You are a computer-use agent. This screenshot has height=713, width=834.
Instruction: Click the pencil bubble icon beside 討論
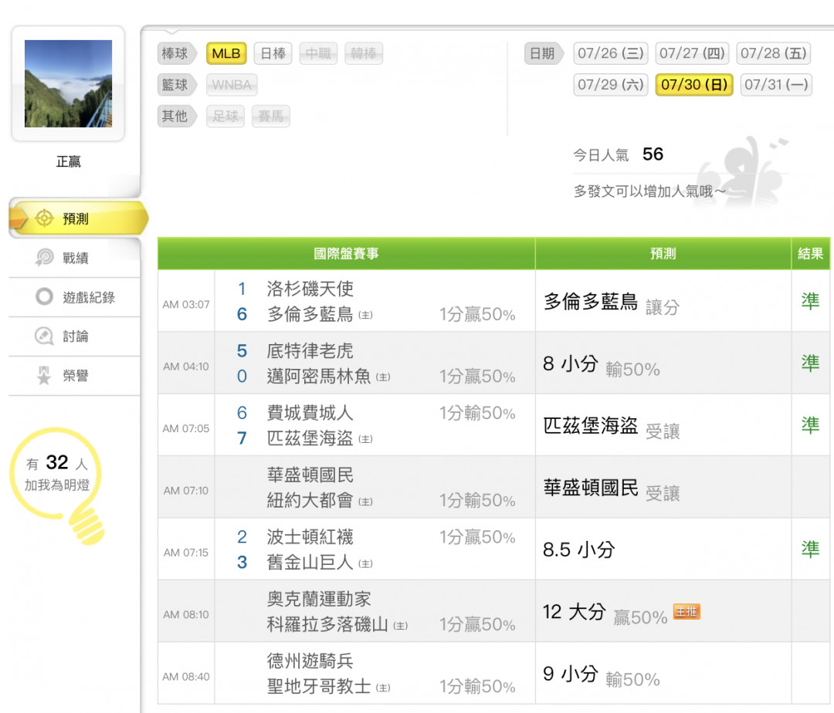pyautogui.click(x=44, y=336)
